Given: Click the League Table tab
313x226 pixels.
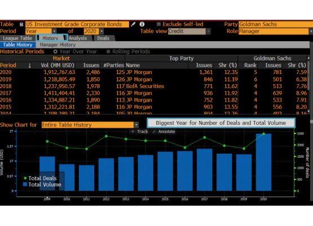Looking at the screenshot, I should (x=17, y=38).
